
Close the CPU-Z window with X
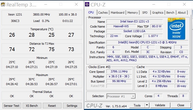(184, 4)
